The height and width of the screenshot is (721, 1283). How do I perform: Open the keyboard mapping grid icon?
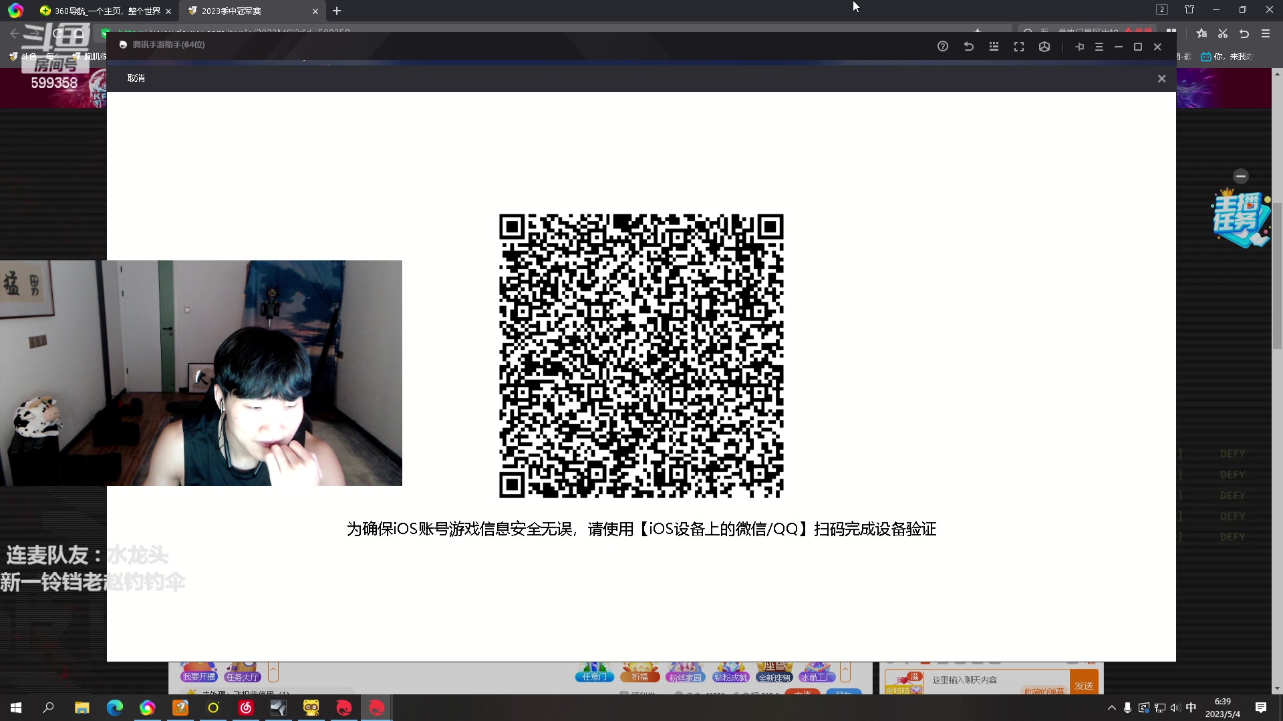point(994,47)
